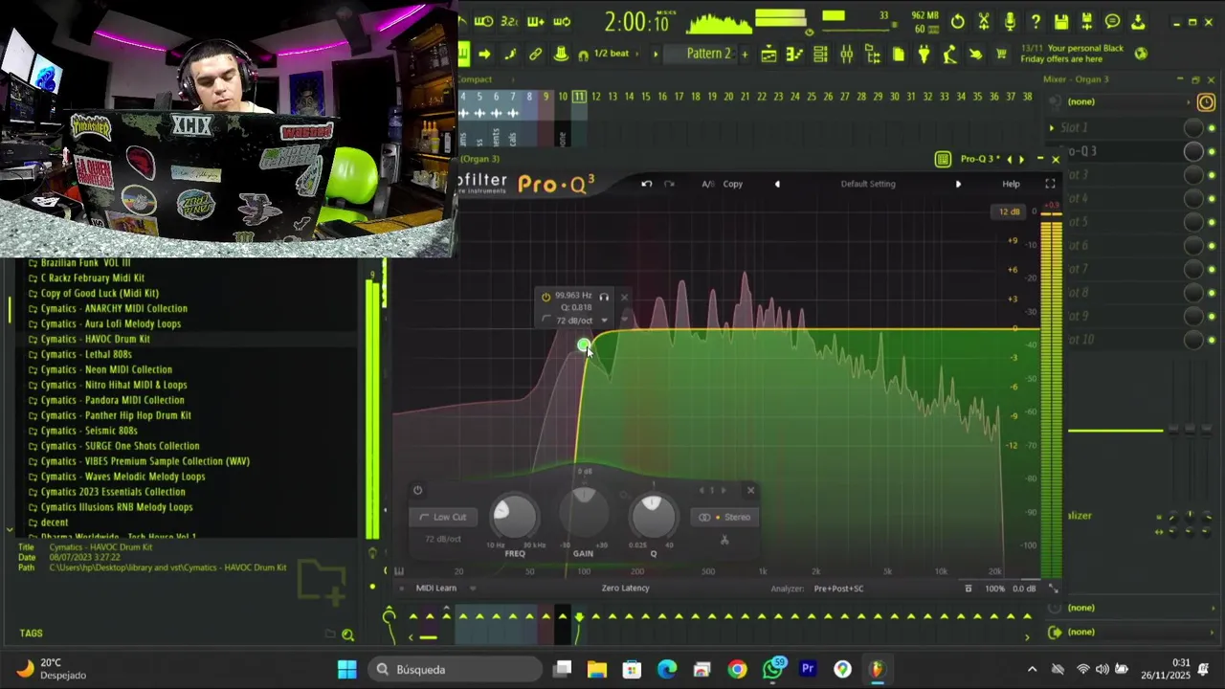
Task: Open the project files page icon
Action: (x=899, y=55)
